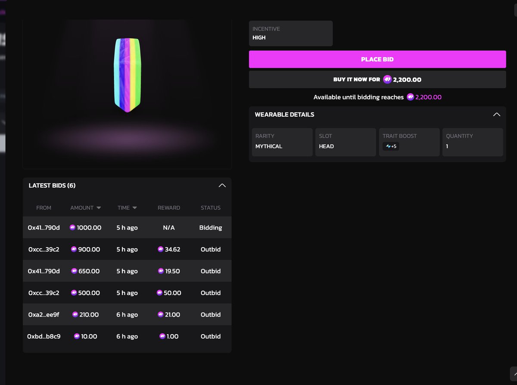Click the token icon next to the 10.00 bid
The width and height of the screenshot is (517, 385).
(76, 336)
